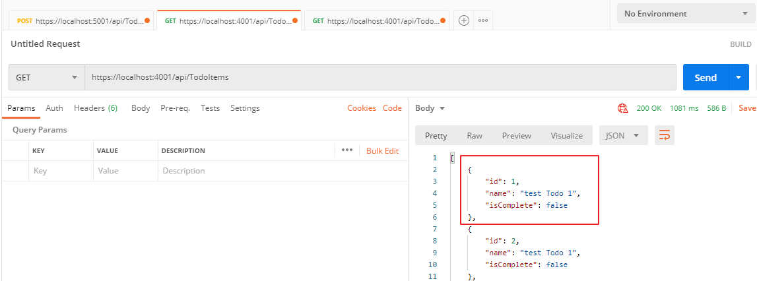Click the request URL input field

pyautogui.click(x=379, y=77)
